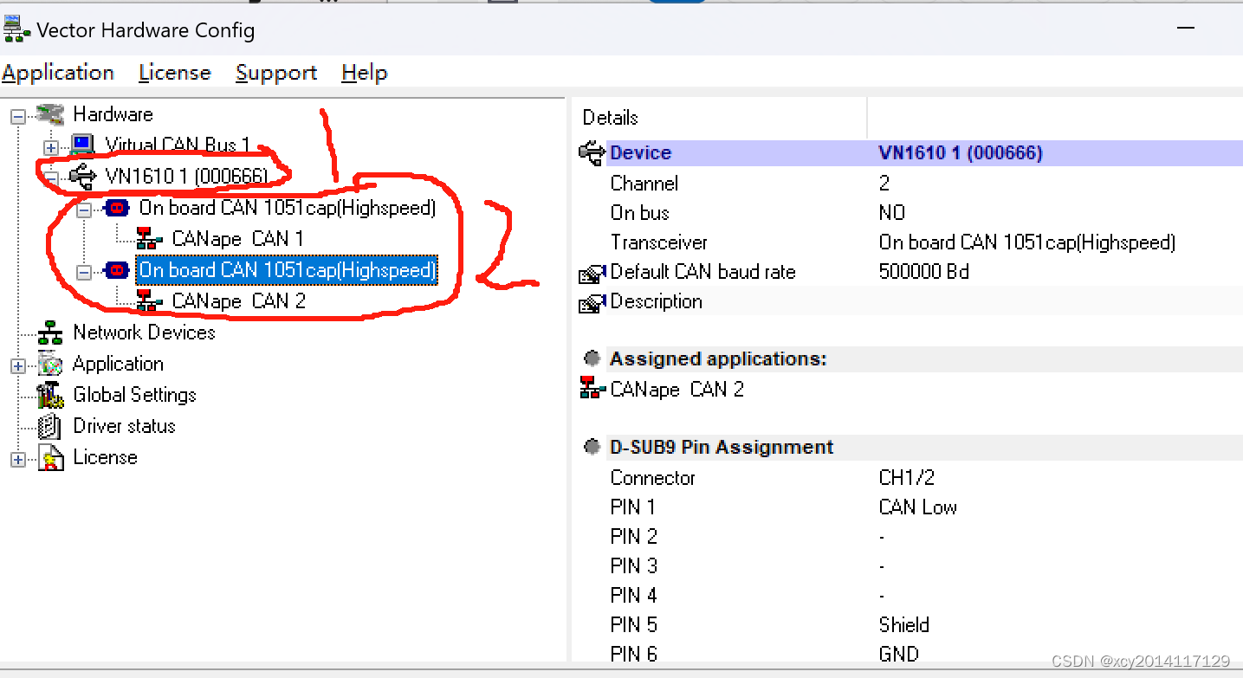Open the License menu

coord(175,73)
